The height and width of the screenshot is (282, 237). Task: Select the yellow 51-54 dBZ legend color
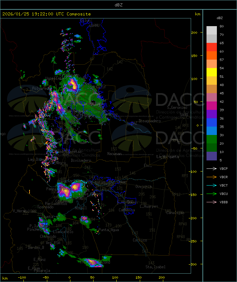pyautogui.click(x=212, y=72)
